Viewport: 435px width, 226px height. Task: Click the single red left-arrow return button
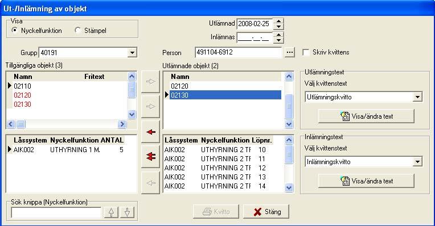coord(151,132)
